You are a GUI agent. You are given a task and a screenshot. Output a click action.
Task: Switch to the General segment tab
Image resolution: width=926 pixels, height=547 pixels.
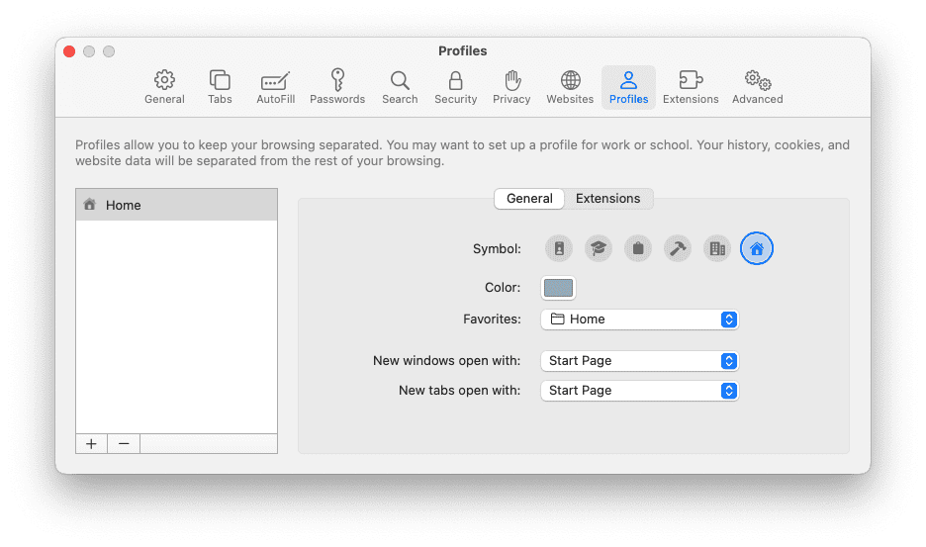[529, 199]
